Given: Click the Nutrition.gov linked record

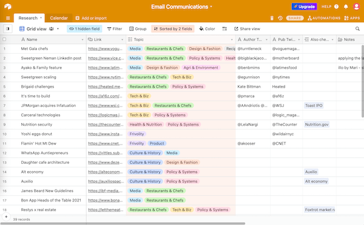Looking at the screenshot, I should [317, 125].
